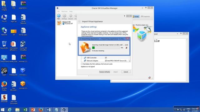Select the orange mininet-2.2 appliance file icon
200x112 pixels.
23,85
